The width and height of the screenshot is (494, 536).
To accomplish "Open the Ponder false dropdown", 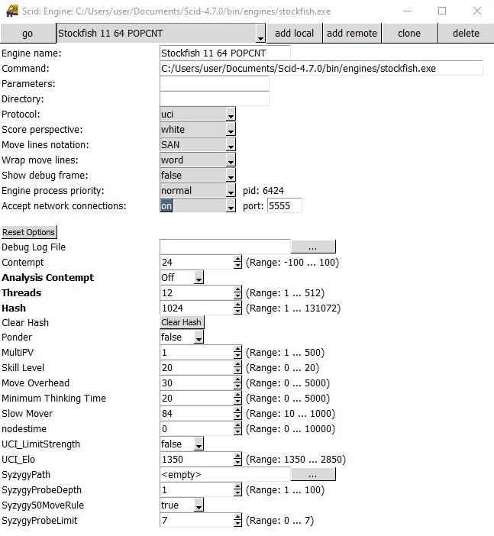I will pos(182,337).
